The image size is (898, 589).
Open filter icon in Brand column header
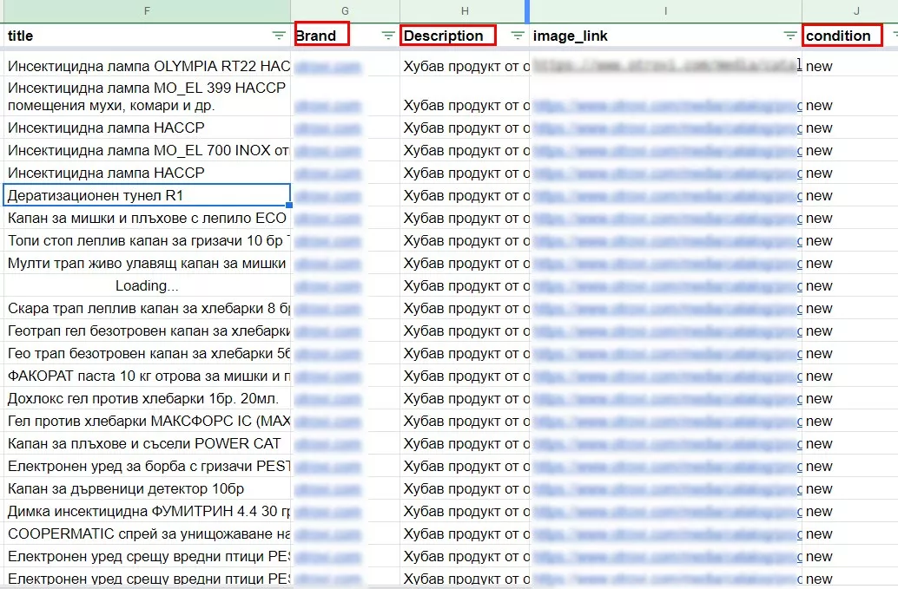(x=388, y=36)
